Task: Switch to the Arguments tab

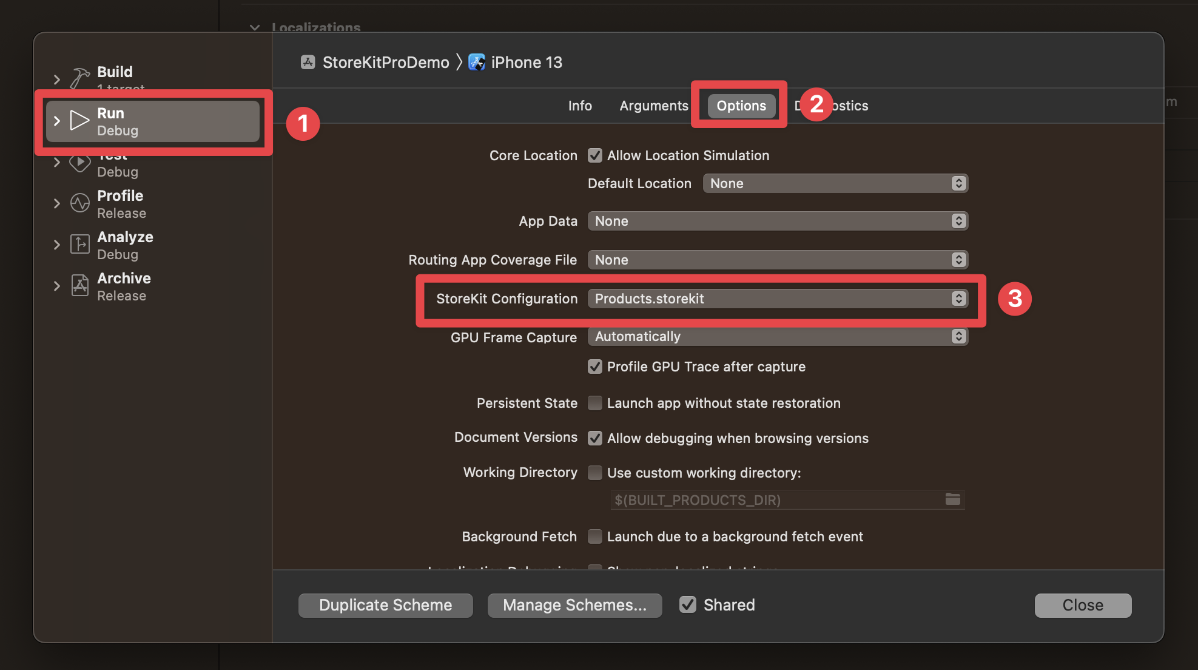Action: click(654, 106)
